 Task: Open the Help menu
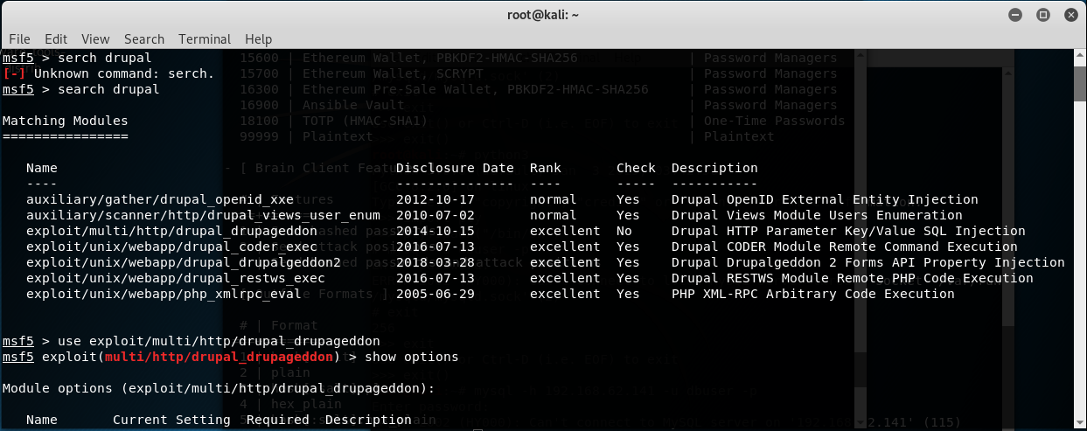[259, 39]
